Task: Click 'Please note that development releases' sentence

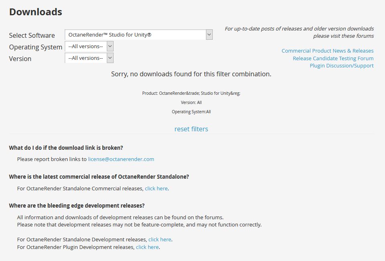Action: pos(139,225)
